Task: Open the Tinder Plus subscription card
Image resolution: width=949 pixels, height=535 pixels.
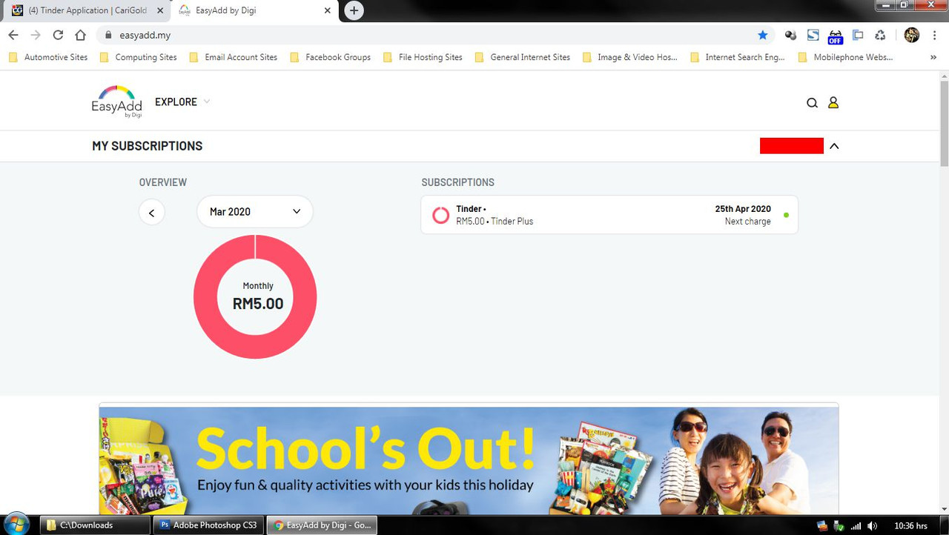Action: (x=609, y=215)
